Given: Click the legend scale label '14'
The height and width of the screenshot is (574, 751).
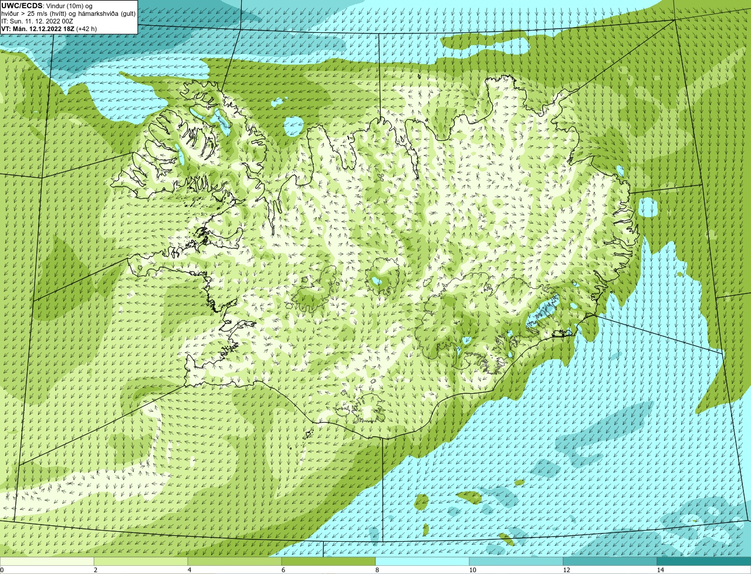Looking at the screenshot, I should 660,570.
